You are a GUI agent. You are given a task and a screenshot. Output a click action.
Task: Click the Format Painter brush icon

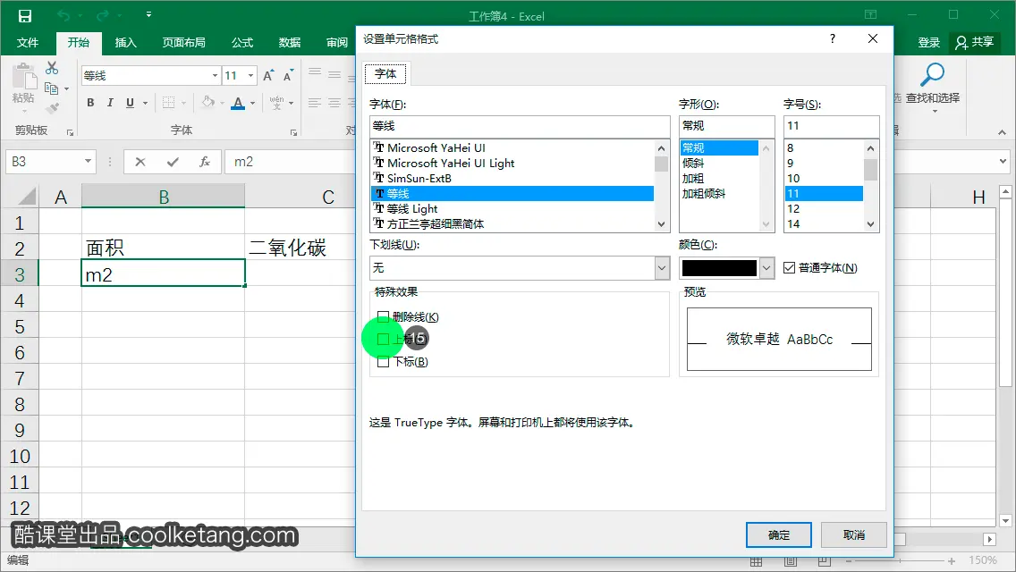tap(52, 107)
